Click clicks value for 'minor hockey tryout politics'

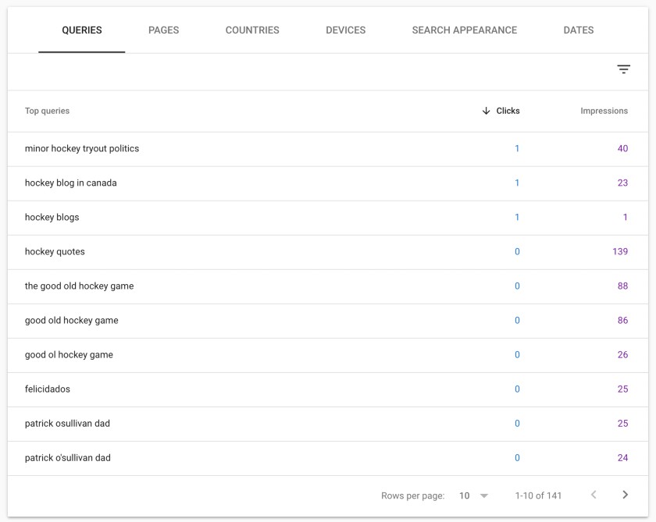515,148
